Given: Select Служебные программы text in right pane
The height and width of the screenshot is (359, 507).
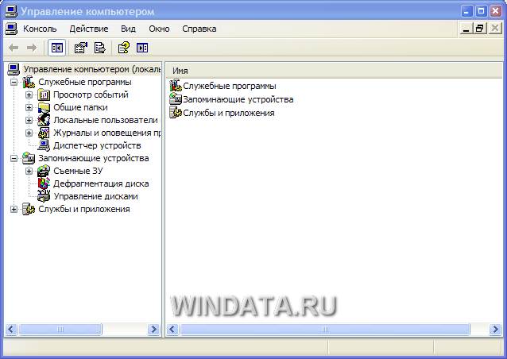Looking at the screenshot, I should pos(229,86).
